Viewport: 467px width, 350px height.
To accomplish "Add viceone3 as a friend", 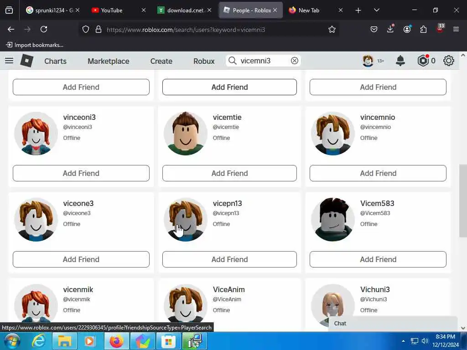I will click(81, 259).
